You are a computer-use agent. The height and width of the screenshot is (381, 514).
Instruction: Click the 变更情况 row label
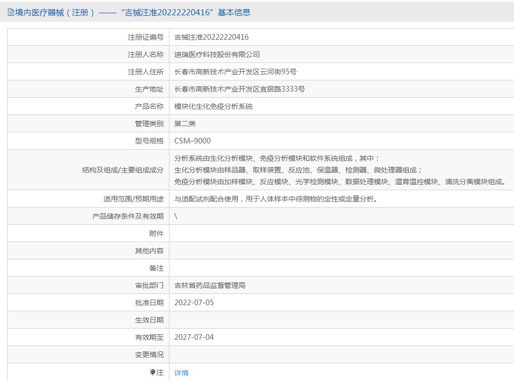point(149,355)
